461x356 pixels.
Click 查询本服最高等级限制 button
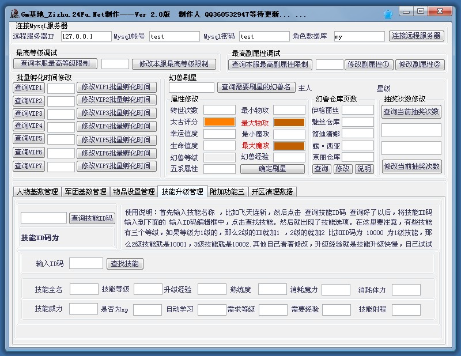pyautogui.click(x=55, y=64)
